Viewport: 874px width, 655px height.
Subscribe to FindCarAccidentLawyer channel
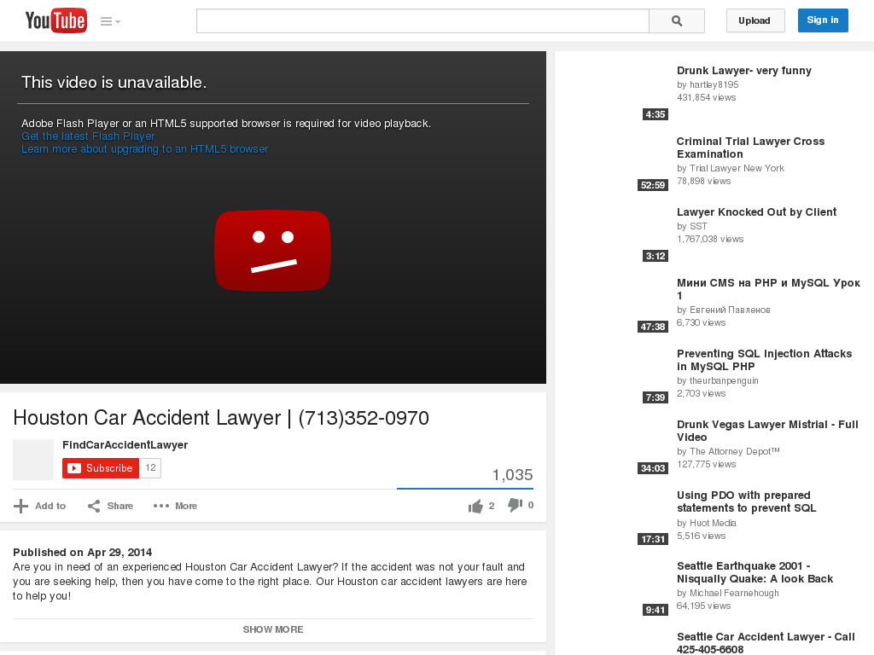pos(101,468)
